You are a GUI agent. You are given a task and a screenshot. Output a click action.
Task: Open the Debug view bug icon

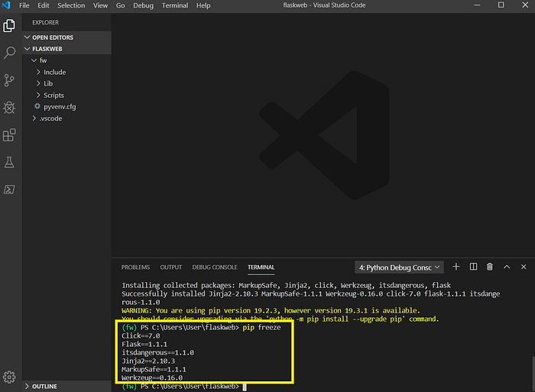coord(9,108)
